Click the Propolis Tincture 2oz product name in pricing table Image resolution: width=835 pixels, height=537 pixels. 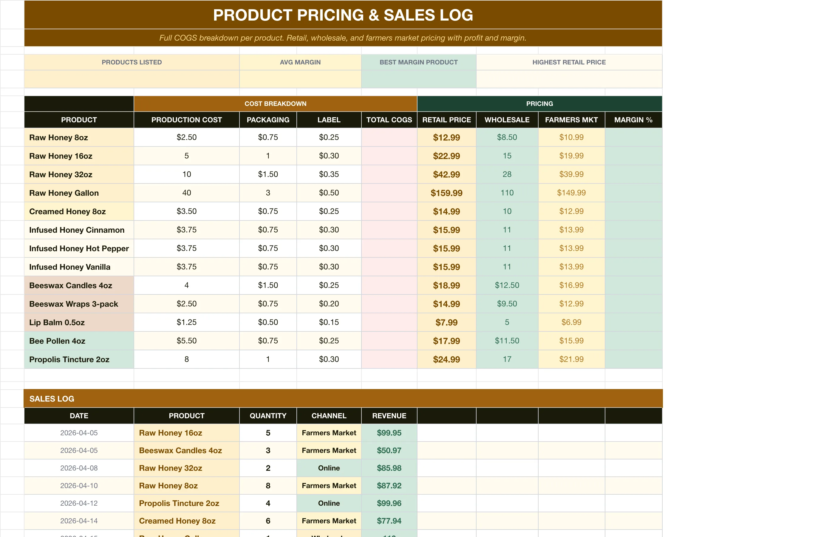[79, 359]
